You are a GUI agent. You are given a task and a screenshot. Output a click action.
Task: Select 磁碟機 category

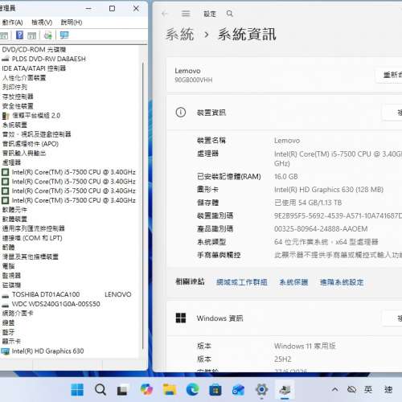(11, 285)
